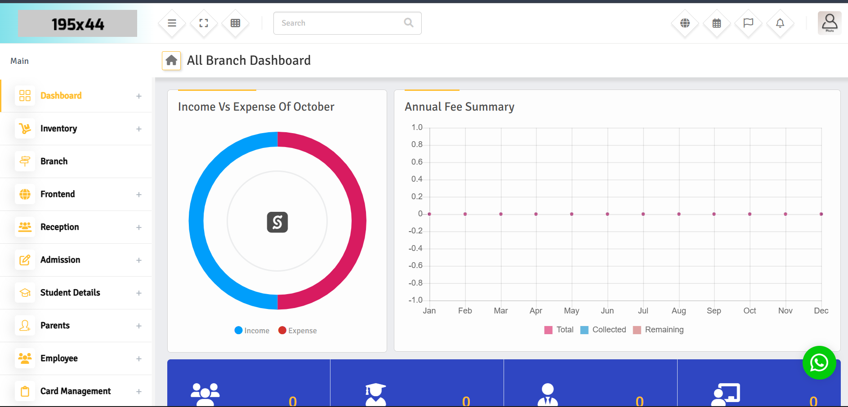Image resolution: width=848 pixels, height=407 pixels.
Task: Open the notifications bell
Action: coord(780,23)
